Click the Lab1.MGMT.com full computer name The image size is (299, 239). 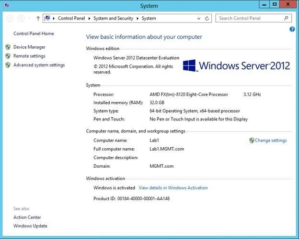point(167,149)
